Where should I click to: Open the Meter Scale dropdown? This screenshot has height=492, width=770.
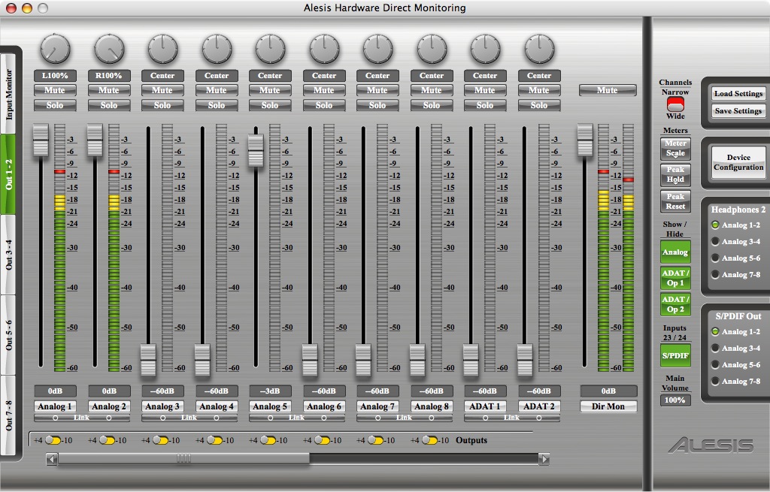676,148
